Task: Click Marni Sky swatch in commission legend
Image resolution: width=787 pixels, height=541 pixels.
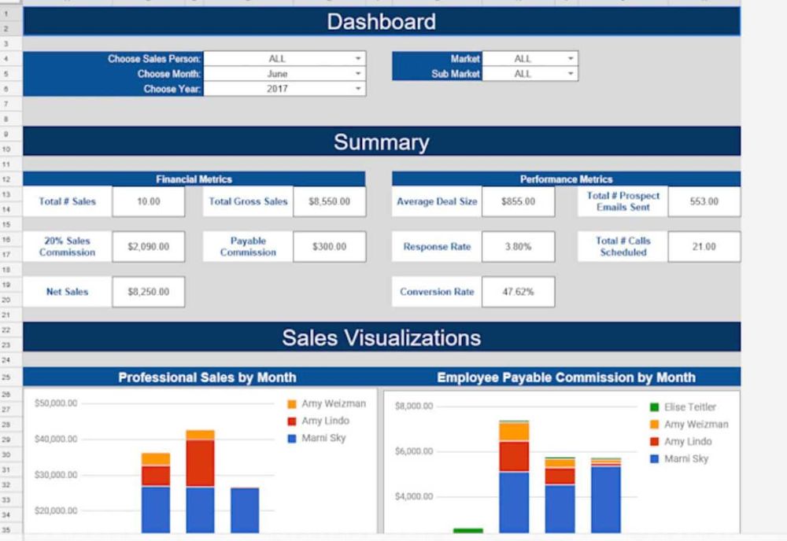Action: (x=654, y=458)
